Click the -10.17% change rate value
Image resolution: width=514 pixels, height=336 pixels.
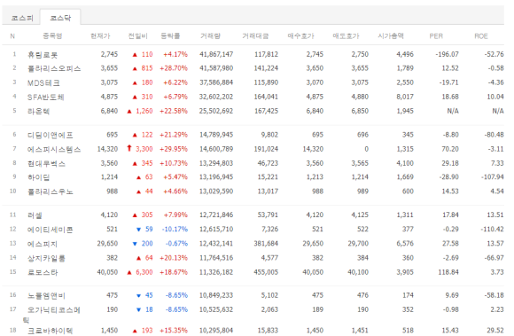[x=175, y=229]
